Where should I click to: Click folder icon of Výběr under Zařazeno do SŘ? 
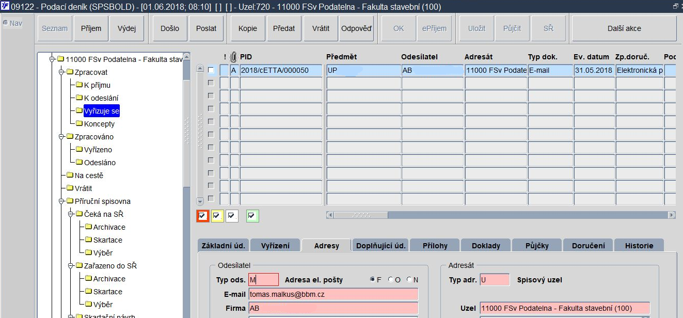(88, 304)
